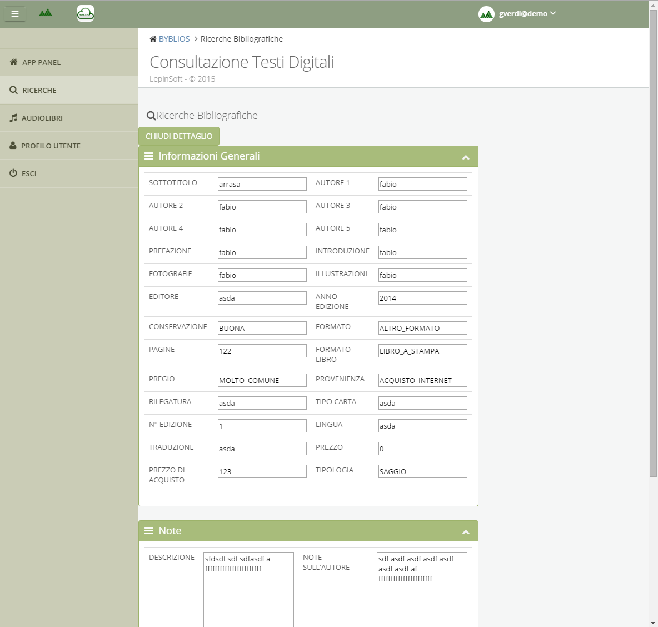Go to BYBLIOS breadcrumb link
Screen dimensions: 658x627
click(174, 39)
